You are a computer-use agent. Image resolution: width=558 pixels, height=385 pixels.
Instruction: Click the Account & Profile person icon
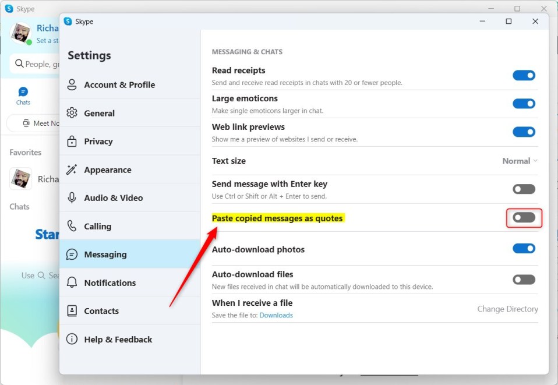pos(72,84)
